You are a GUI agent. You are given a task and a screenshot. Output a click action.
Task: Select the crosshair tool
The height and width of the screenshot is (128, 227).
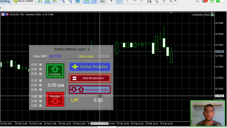coord(119,1)
